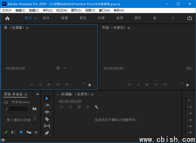Play in the Source monitor
The height and width of the screenshot is (143, 196).
pos(49,85)
